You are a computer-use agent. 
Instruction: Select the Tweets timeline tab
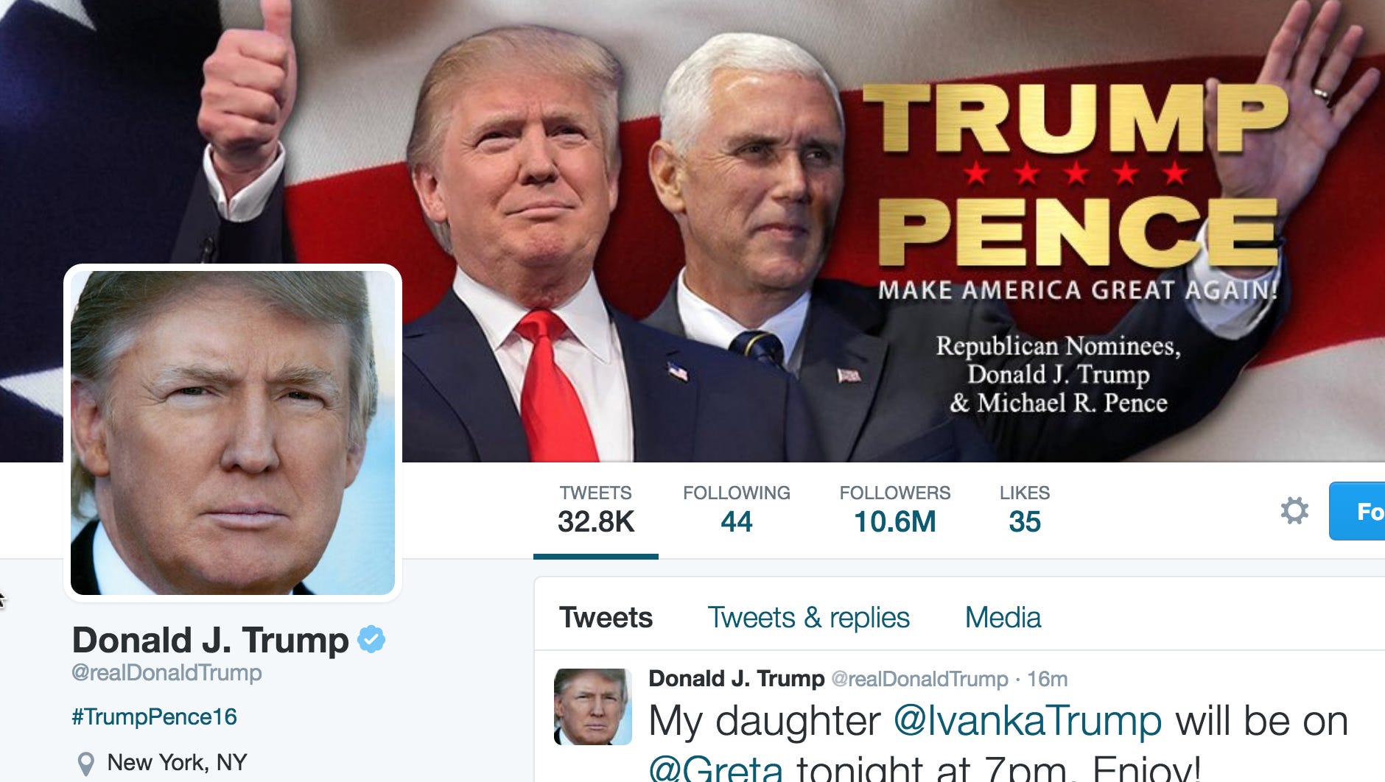click(606, 617)
